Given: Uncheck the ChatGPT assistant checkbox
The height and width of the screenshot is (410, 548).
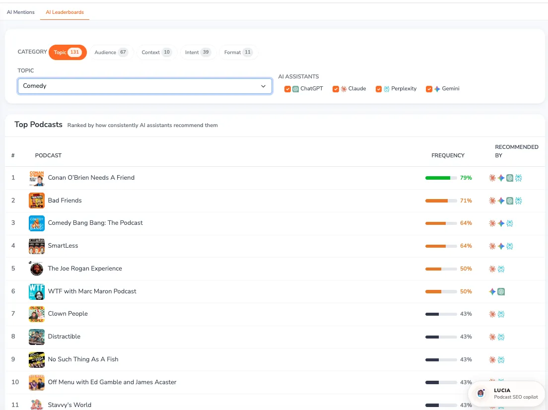Looking at the screenshot, I should (288, 88).
